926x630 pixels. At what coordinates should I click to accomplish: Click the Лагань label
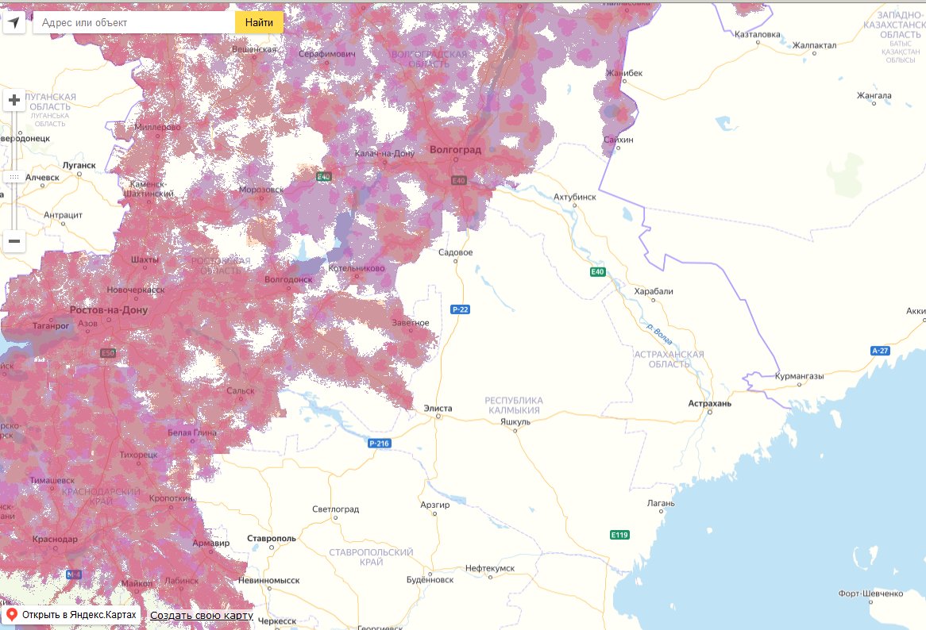[x=661, y=503]
